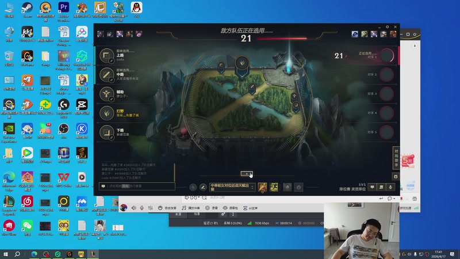Select the 上路 (top lane) role icon

[x=106, y=55]
